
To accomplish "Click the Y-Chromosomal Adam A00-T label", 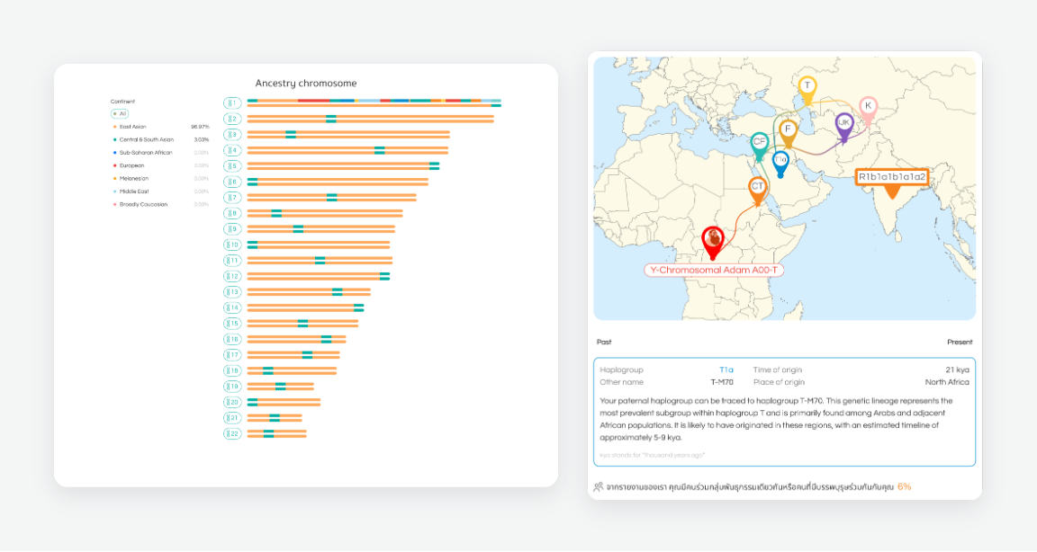I will pyautogui.click(x=714, y=270).
